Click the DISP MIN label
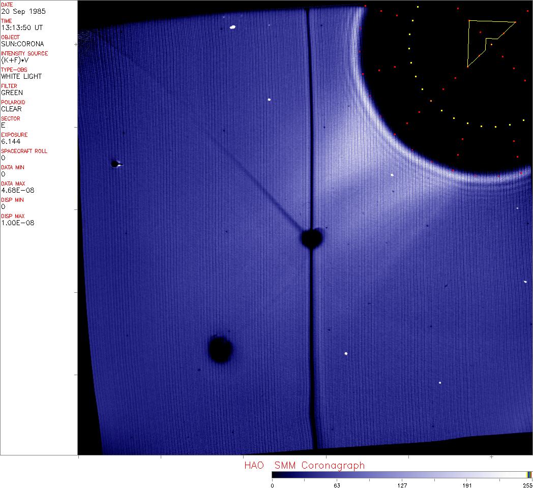This screenshot has width=533, height=488. click(12, 200)
